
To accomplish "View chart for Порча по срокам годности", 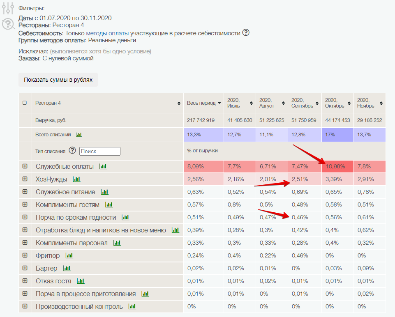I will 125,217.
